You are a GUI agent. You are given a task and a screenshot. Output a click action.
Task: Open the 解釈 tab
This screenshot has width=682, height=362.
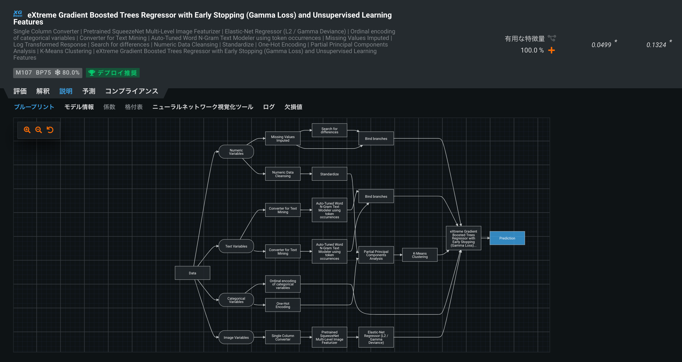43,91
